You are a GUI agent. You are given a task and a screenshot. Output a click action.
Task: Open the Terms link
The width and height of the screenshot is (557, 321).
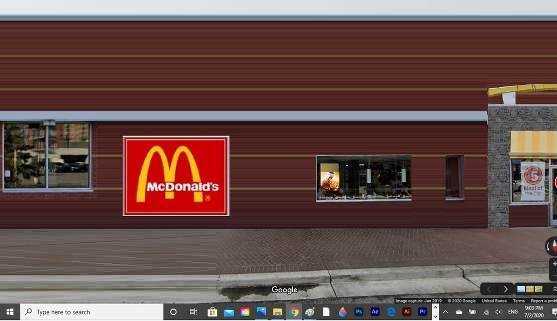click(x=518, y=301)
